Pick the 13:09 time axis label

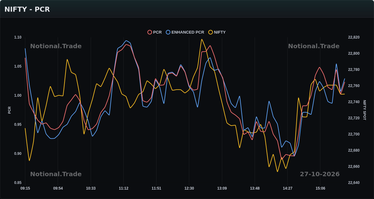click(x=222, y=188)
